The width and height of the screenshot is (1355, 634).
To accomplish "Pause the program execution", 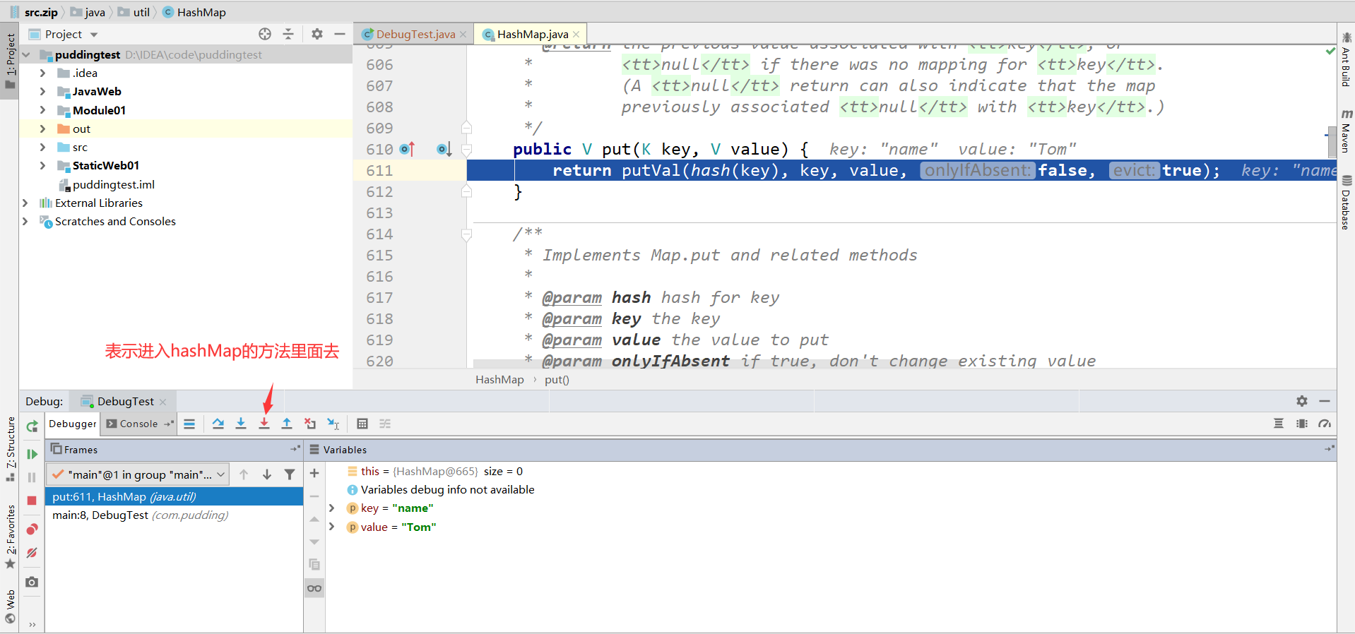I will (x=32, y=477).
